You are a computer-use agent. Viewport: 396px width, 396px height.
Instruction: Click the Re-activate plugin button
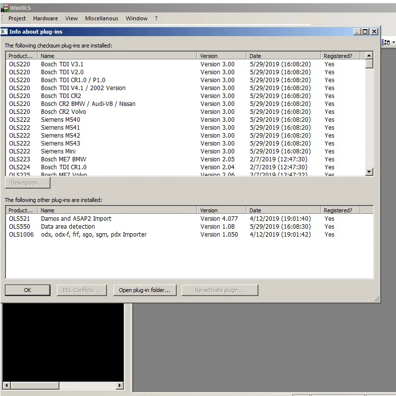[220, 290]
